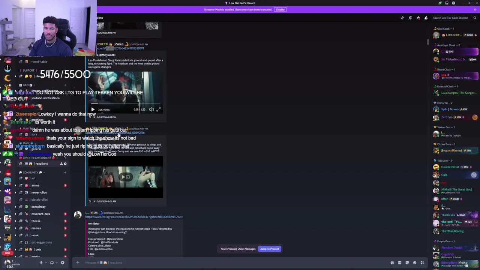The image size is (480, 270).
Task: Open member Revolver Ocelot profile
Action: coord(455,247)
